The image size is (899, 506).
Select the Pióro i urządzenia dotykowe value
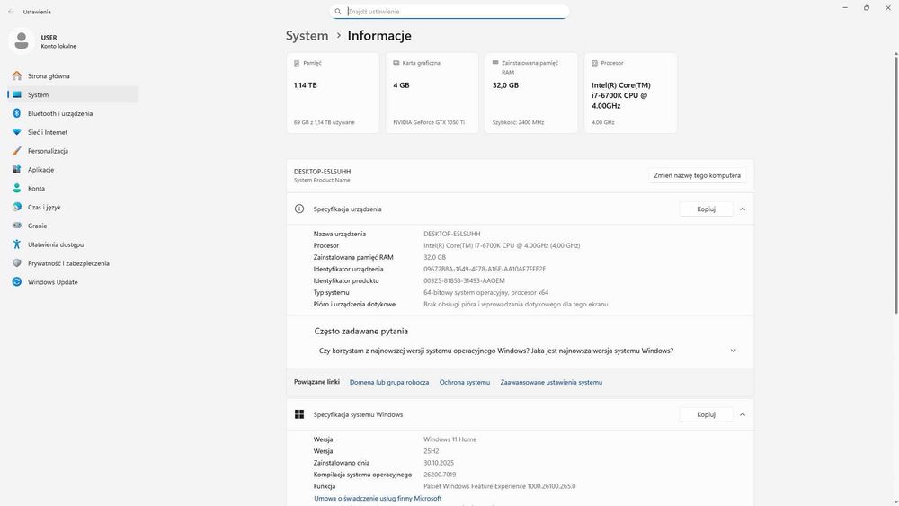click(x=515, y=305)
